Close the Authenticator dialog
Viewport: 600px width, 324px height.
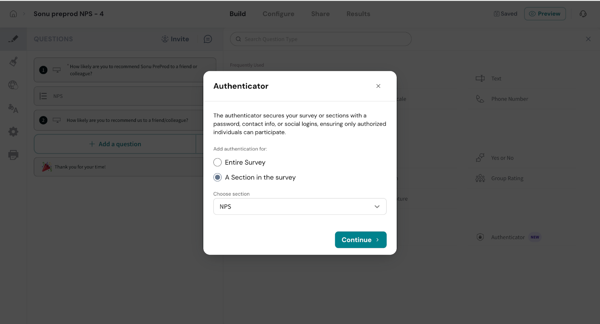378,86
